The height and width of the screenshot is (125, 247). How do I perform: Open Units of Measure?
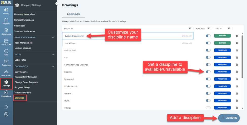point(23,48)
